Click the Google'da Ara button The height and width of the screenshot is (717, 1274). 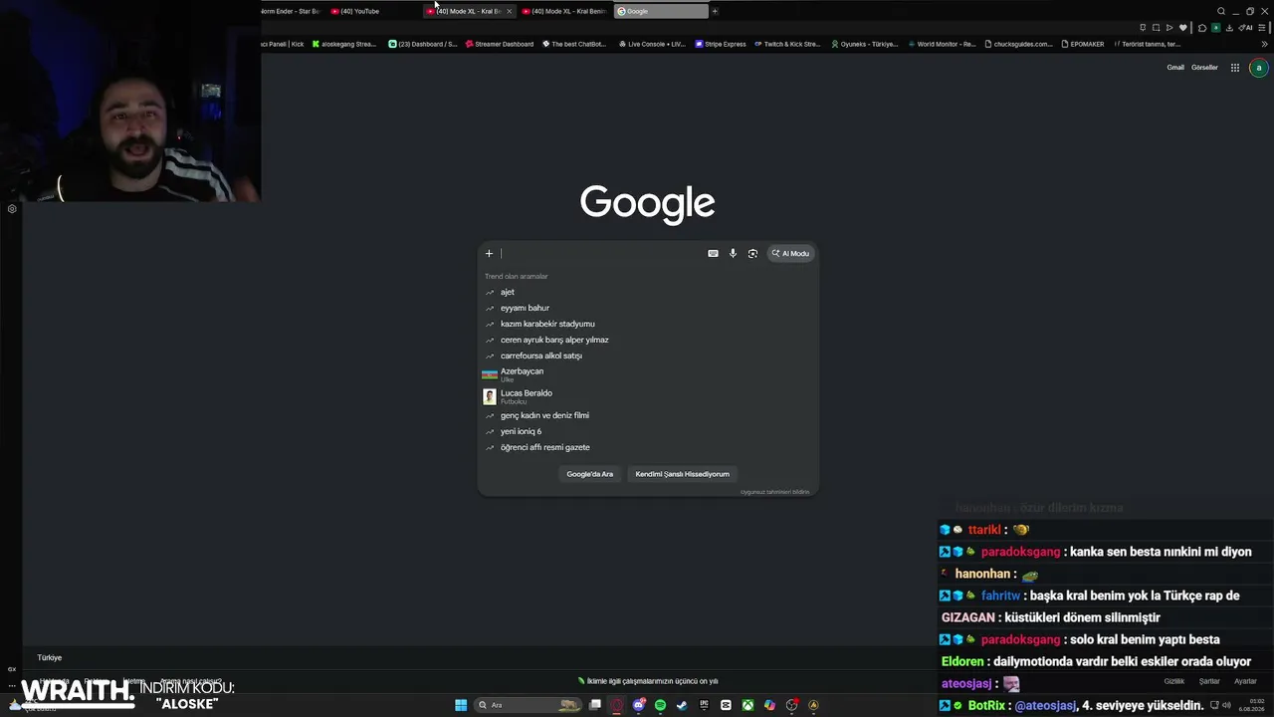coord(590,474)
